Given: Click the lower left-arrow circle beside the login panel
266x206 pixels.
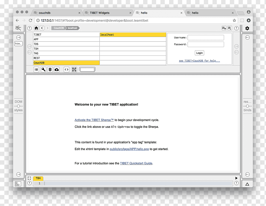Looking at the screenshot, I should 237,52.
